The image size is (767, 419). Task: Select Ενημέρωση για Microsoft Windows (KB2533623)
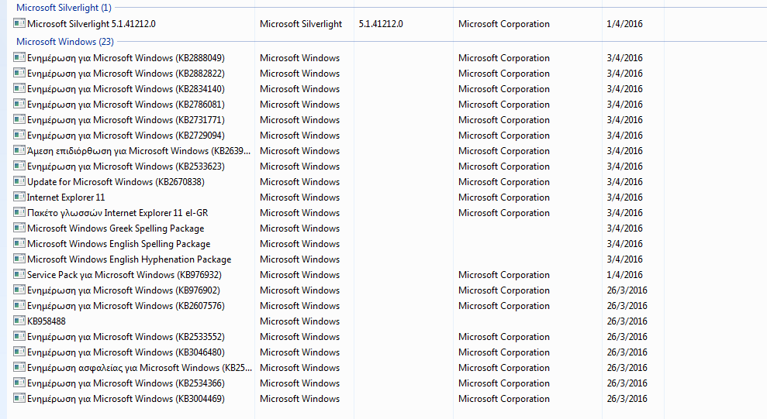126,167
